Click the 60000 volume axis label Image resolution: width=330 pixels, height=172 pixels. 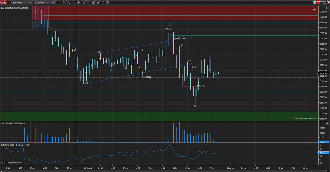323,128
